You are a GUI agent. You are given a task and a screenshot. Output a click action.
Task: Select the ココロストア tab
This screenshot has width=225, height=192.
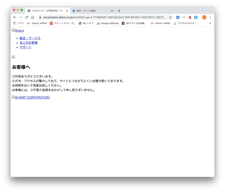(46, 11)
